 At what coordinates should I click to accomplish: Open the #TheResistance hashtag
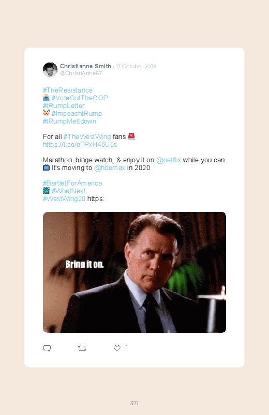68,90
